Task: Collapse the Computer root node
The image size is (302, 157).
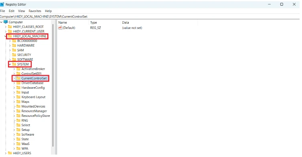Action: [x=1, y=22]
